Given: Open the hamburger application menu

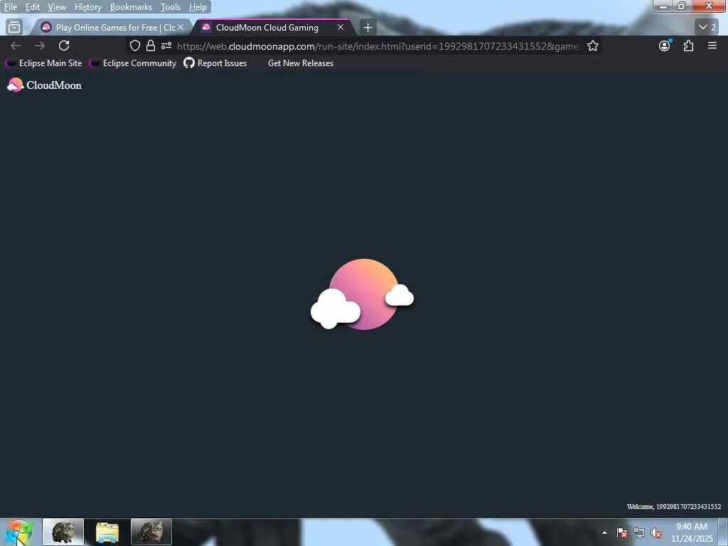Looking at the screenshot, I should coord(712,45).
